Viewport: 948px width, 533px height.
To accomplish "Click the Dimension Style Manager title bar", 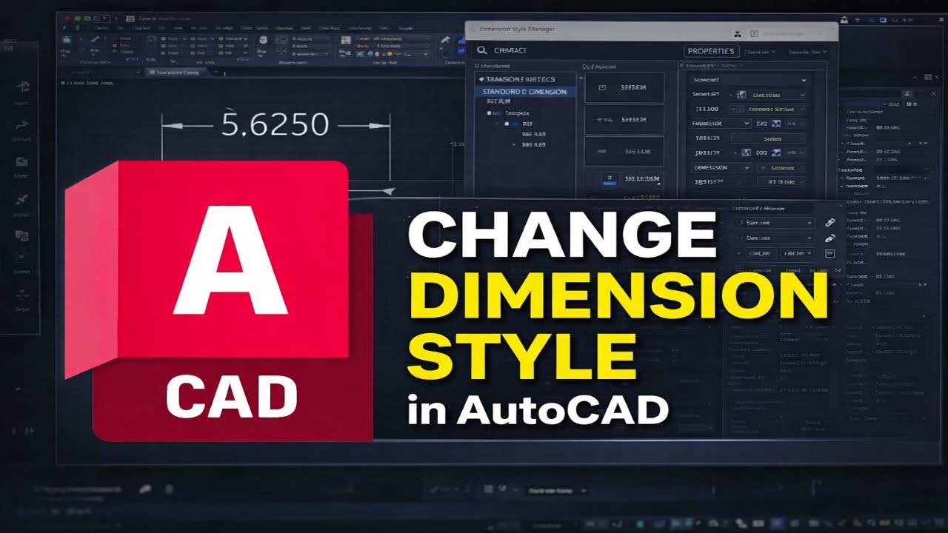I will click(651, 30).
